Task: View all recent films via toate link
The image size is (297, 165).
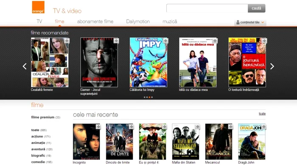Action: (262, 114)
